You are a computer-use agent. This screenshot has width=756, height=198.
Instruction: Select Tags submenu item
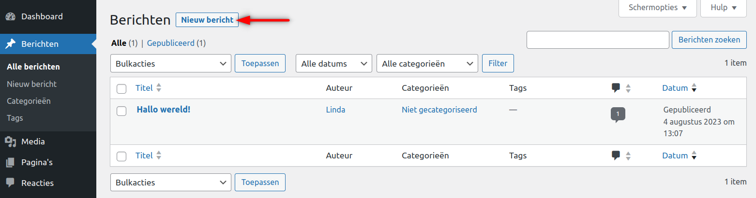click(15, 118)
